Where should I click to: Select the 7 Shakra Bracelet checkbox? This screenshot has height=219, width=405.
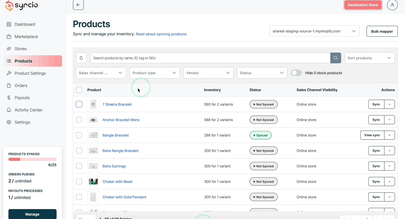(79, 104)
